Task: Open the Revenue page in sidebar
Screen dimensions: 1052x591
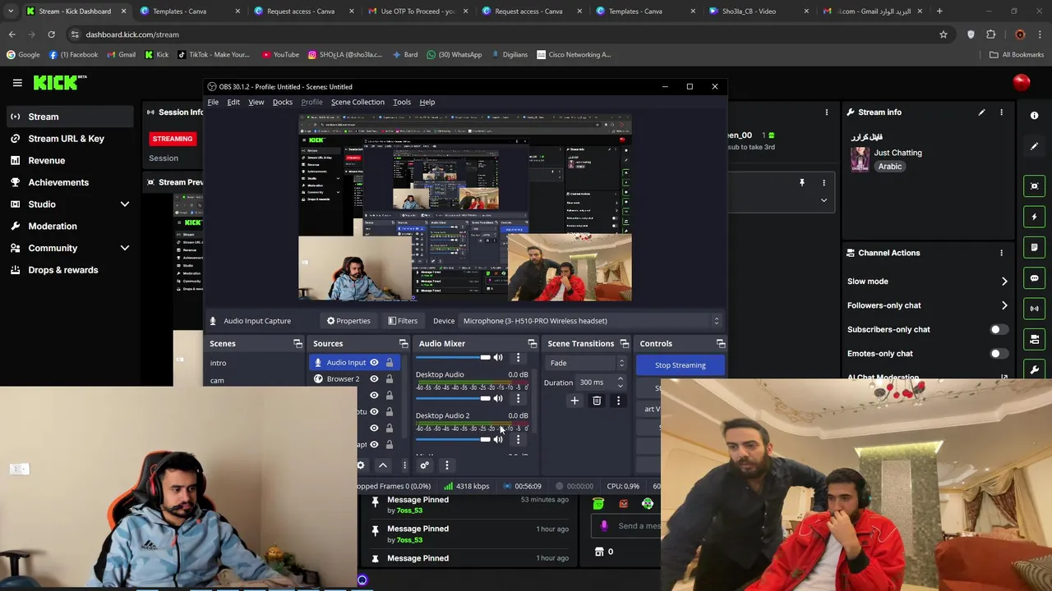Action: tap(46, 161)
